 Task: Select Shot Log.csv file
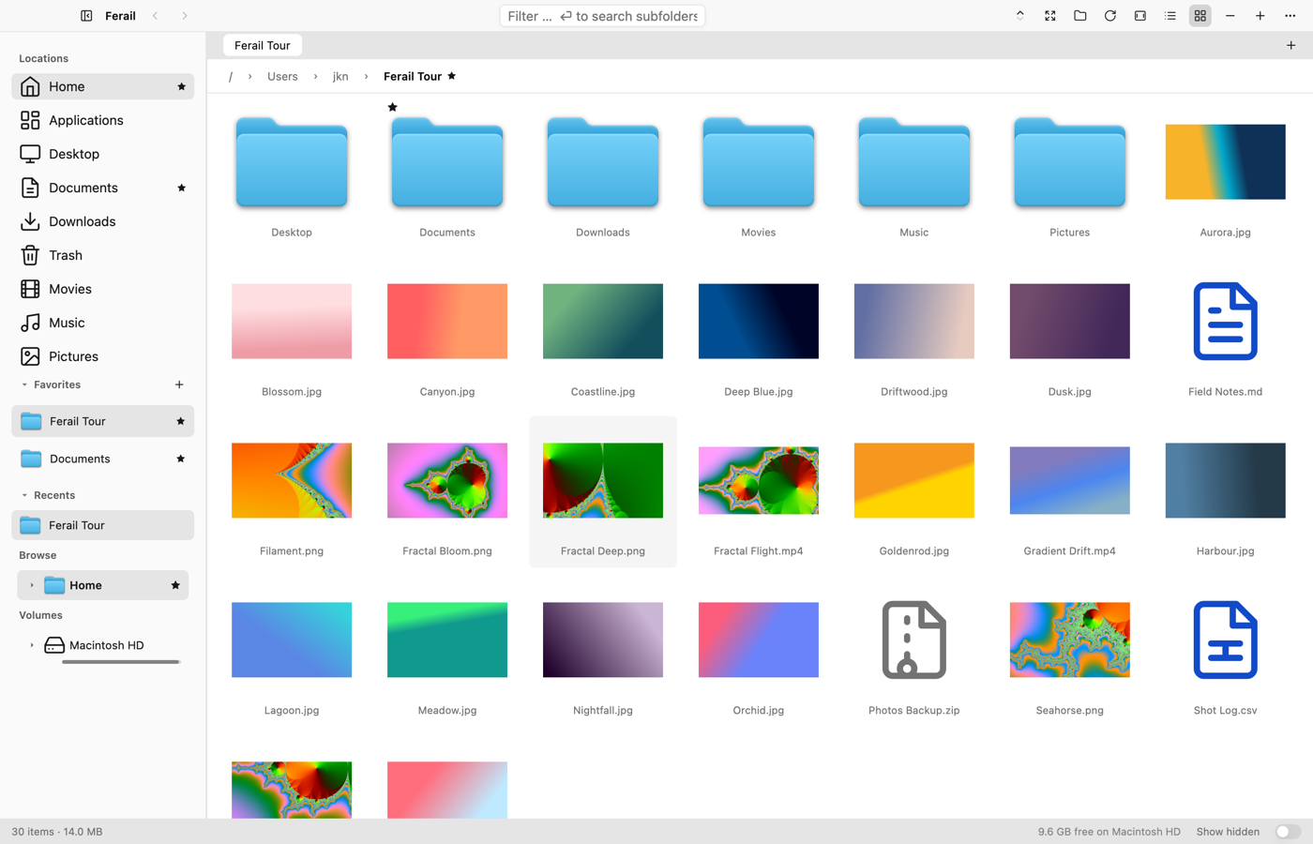(x=1225, y=640)
